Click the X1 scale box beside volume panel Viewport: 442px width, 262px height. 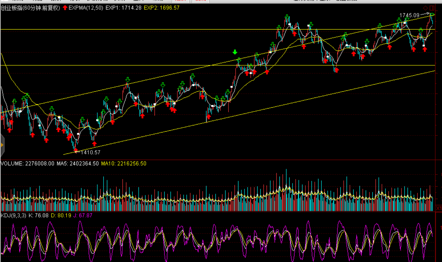439,208
